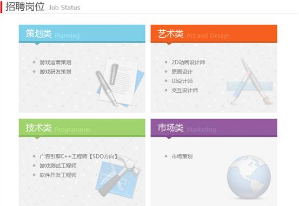
Task: Open the 游戏研发策划 job listing
Action: coord(55,72)
